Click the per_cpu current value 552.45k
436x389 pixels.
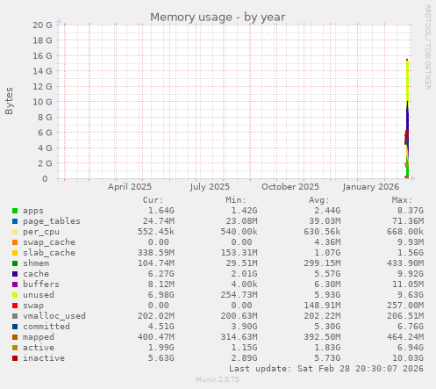click(x=156, y=232)
